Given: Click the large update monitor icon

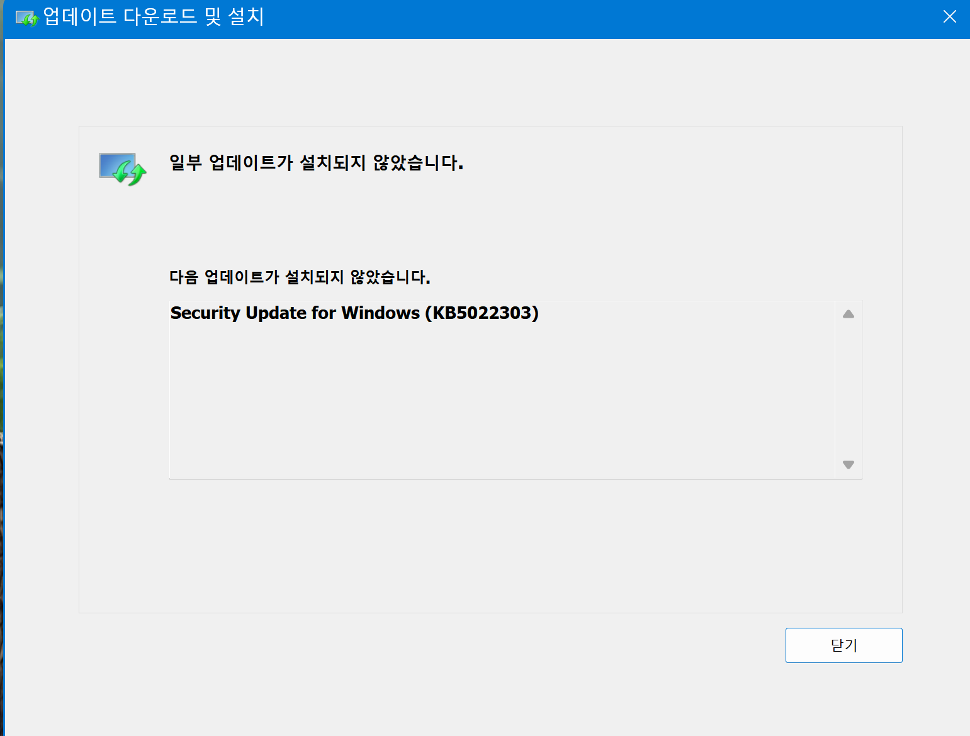Looking at the screenshot, I should (123, 169).
